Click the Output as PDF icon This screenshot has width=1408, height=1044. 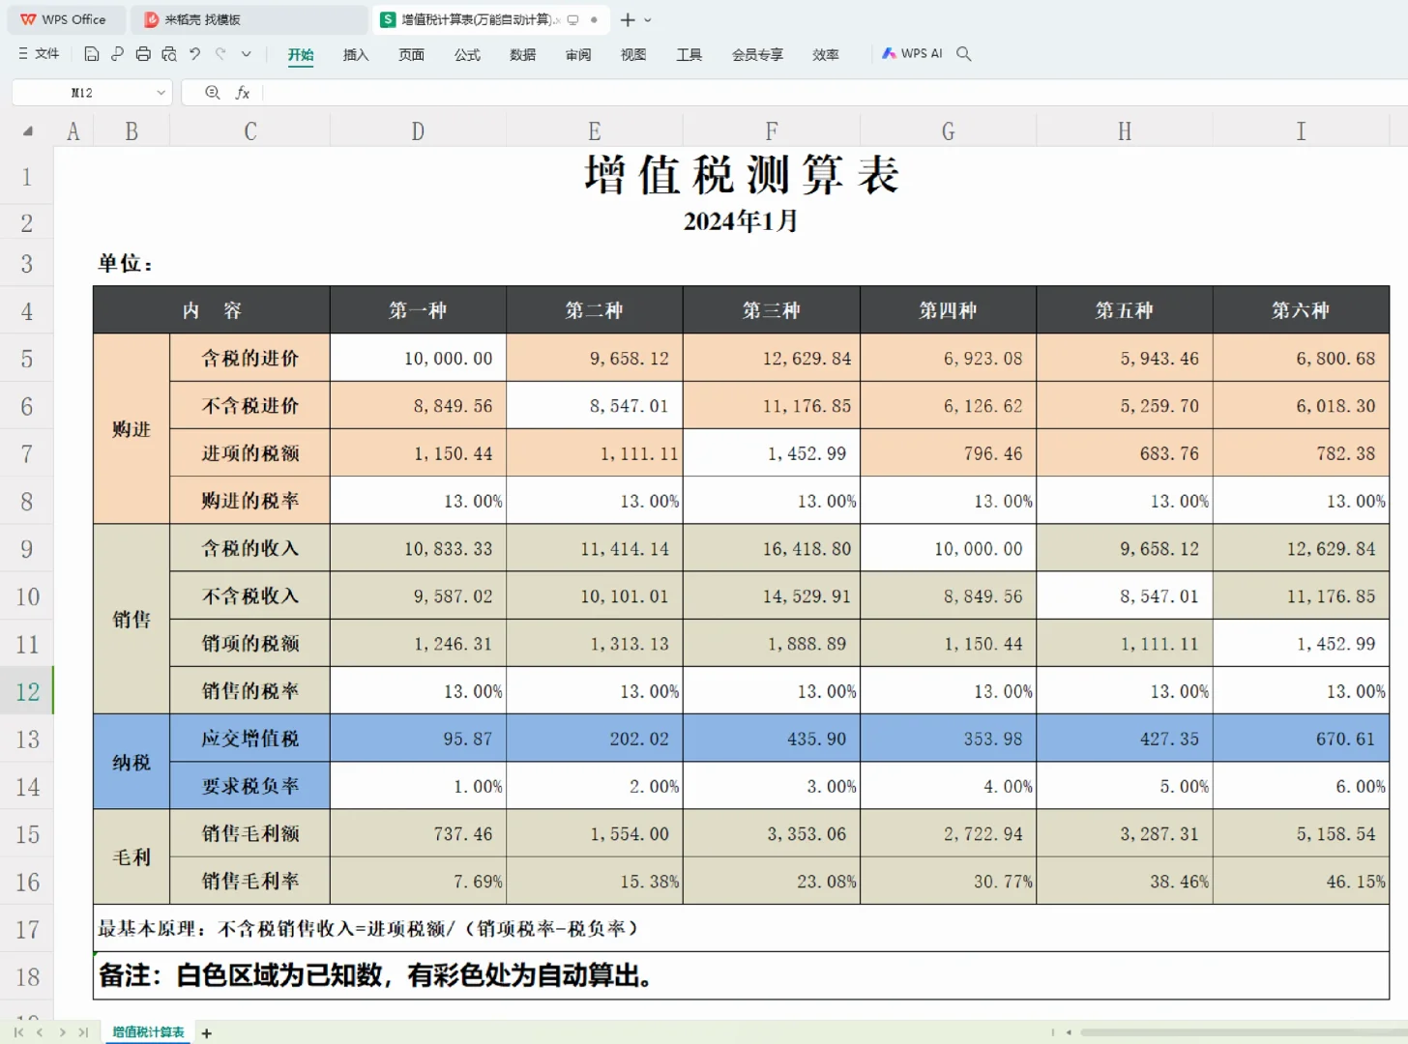(x=117, y=55)
